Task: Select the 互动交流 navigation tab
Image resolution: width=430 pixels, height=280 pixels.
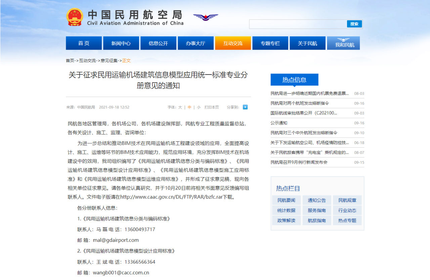Action: point(233,43)
